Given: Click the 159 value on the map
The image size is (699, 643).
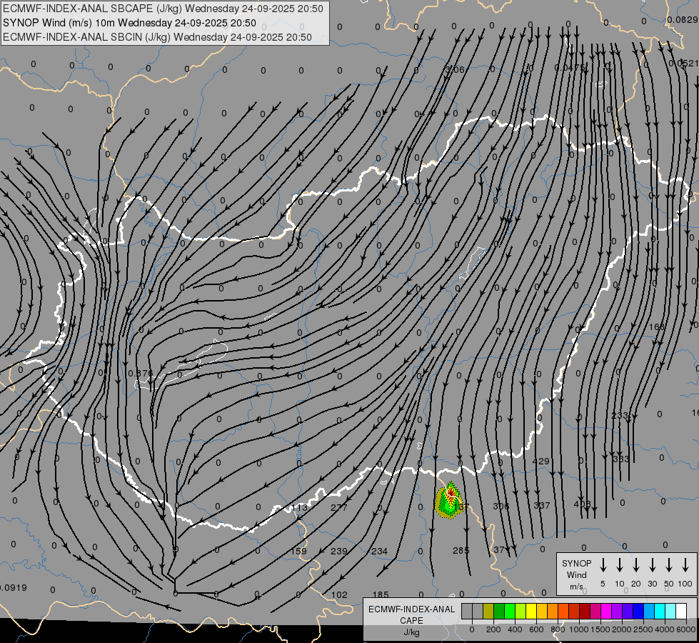Looking at the screenshot, I should 298,551.
